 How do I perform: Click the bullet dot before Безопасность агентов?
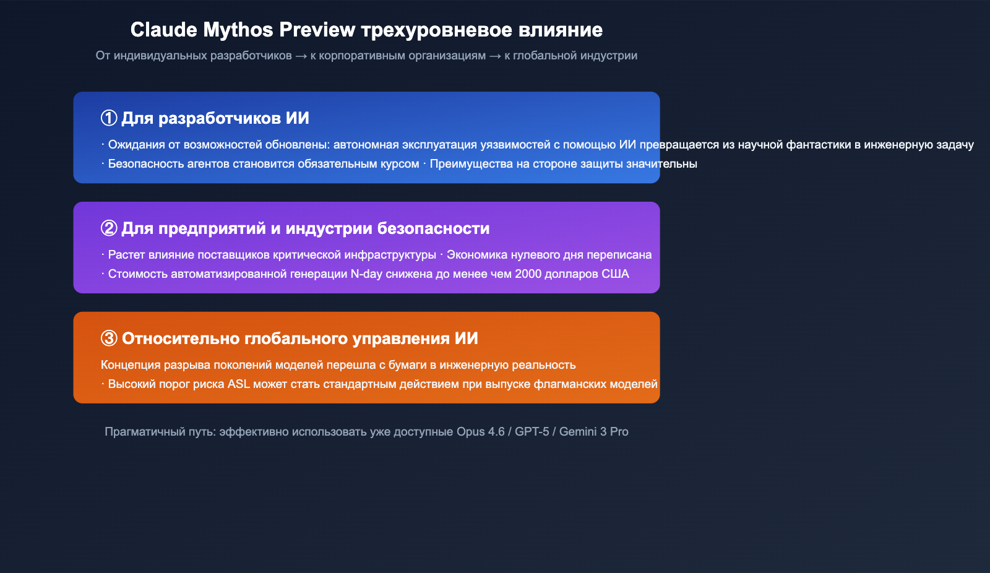coord(102,165)
